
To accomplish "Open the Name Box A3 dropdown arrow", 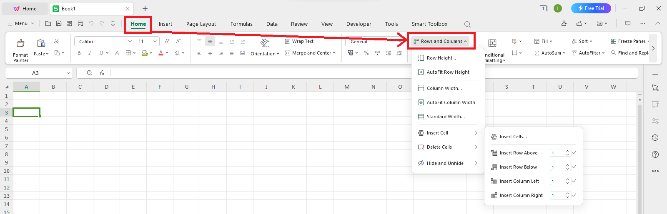I will point(68,73).
